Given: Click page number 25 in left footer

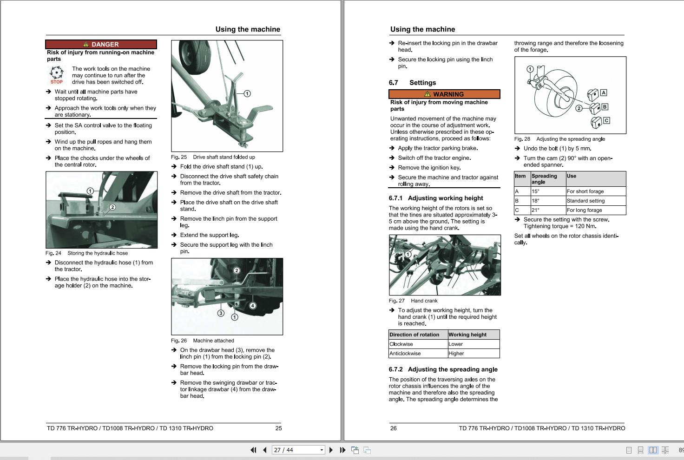Looking at the screenshot, I should pos(278,428).
